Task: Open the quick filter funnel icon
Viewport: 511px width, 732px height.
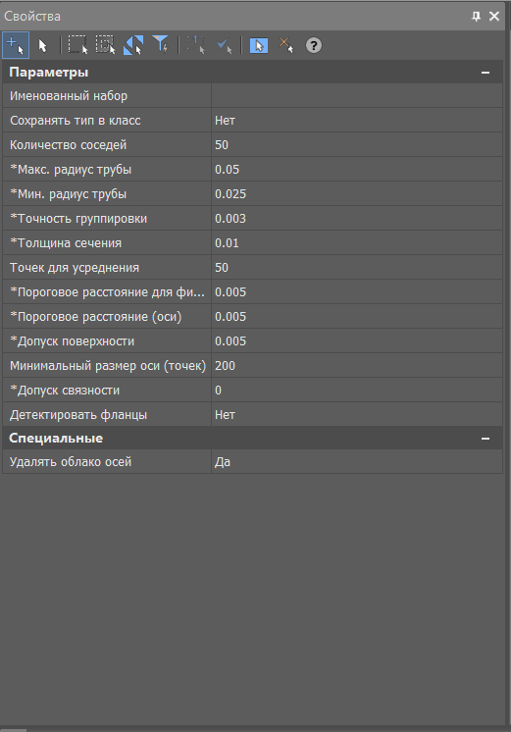Action: (161, 45)
